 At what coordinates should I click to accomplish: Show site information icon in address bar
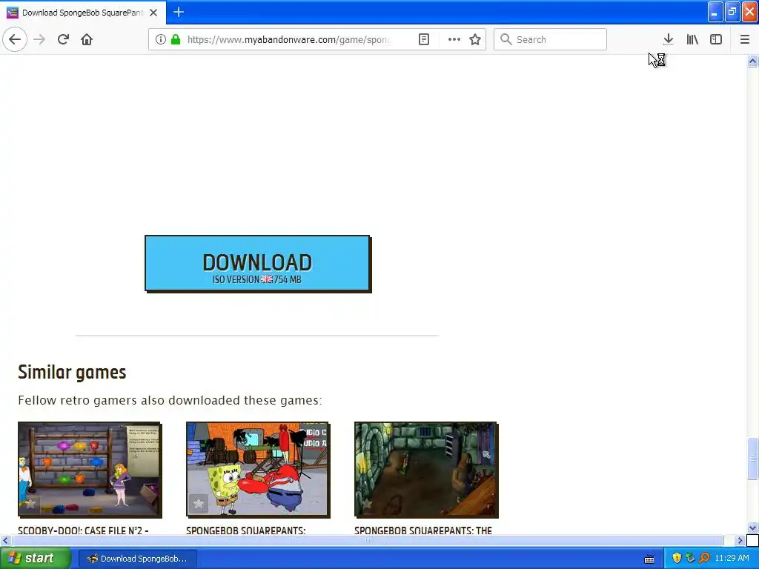pos(160,39)
